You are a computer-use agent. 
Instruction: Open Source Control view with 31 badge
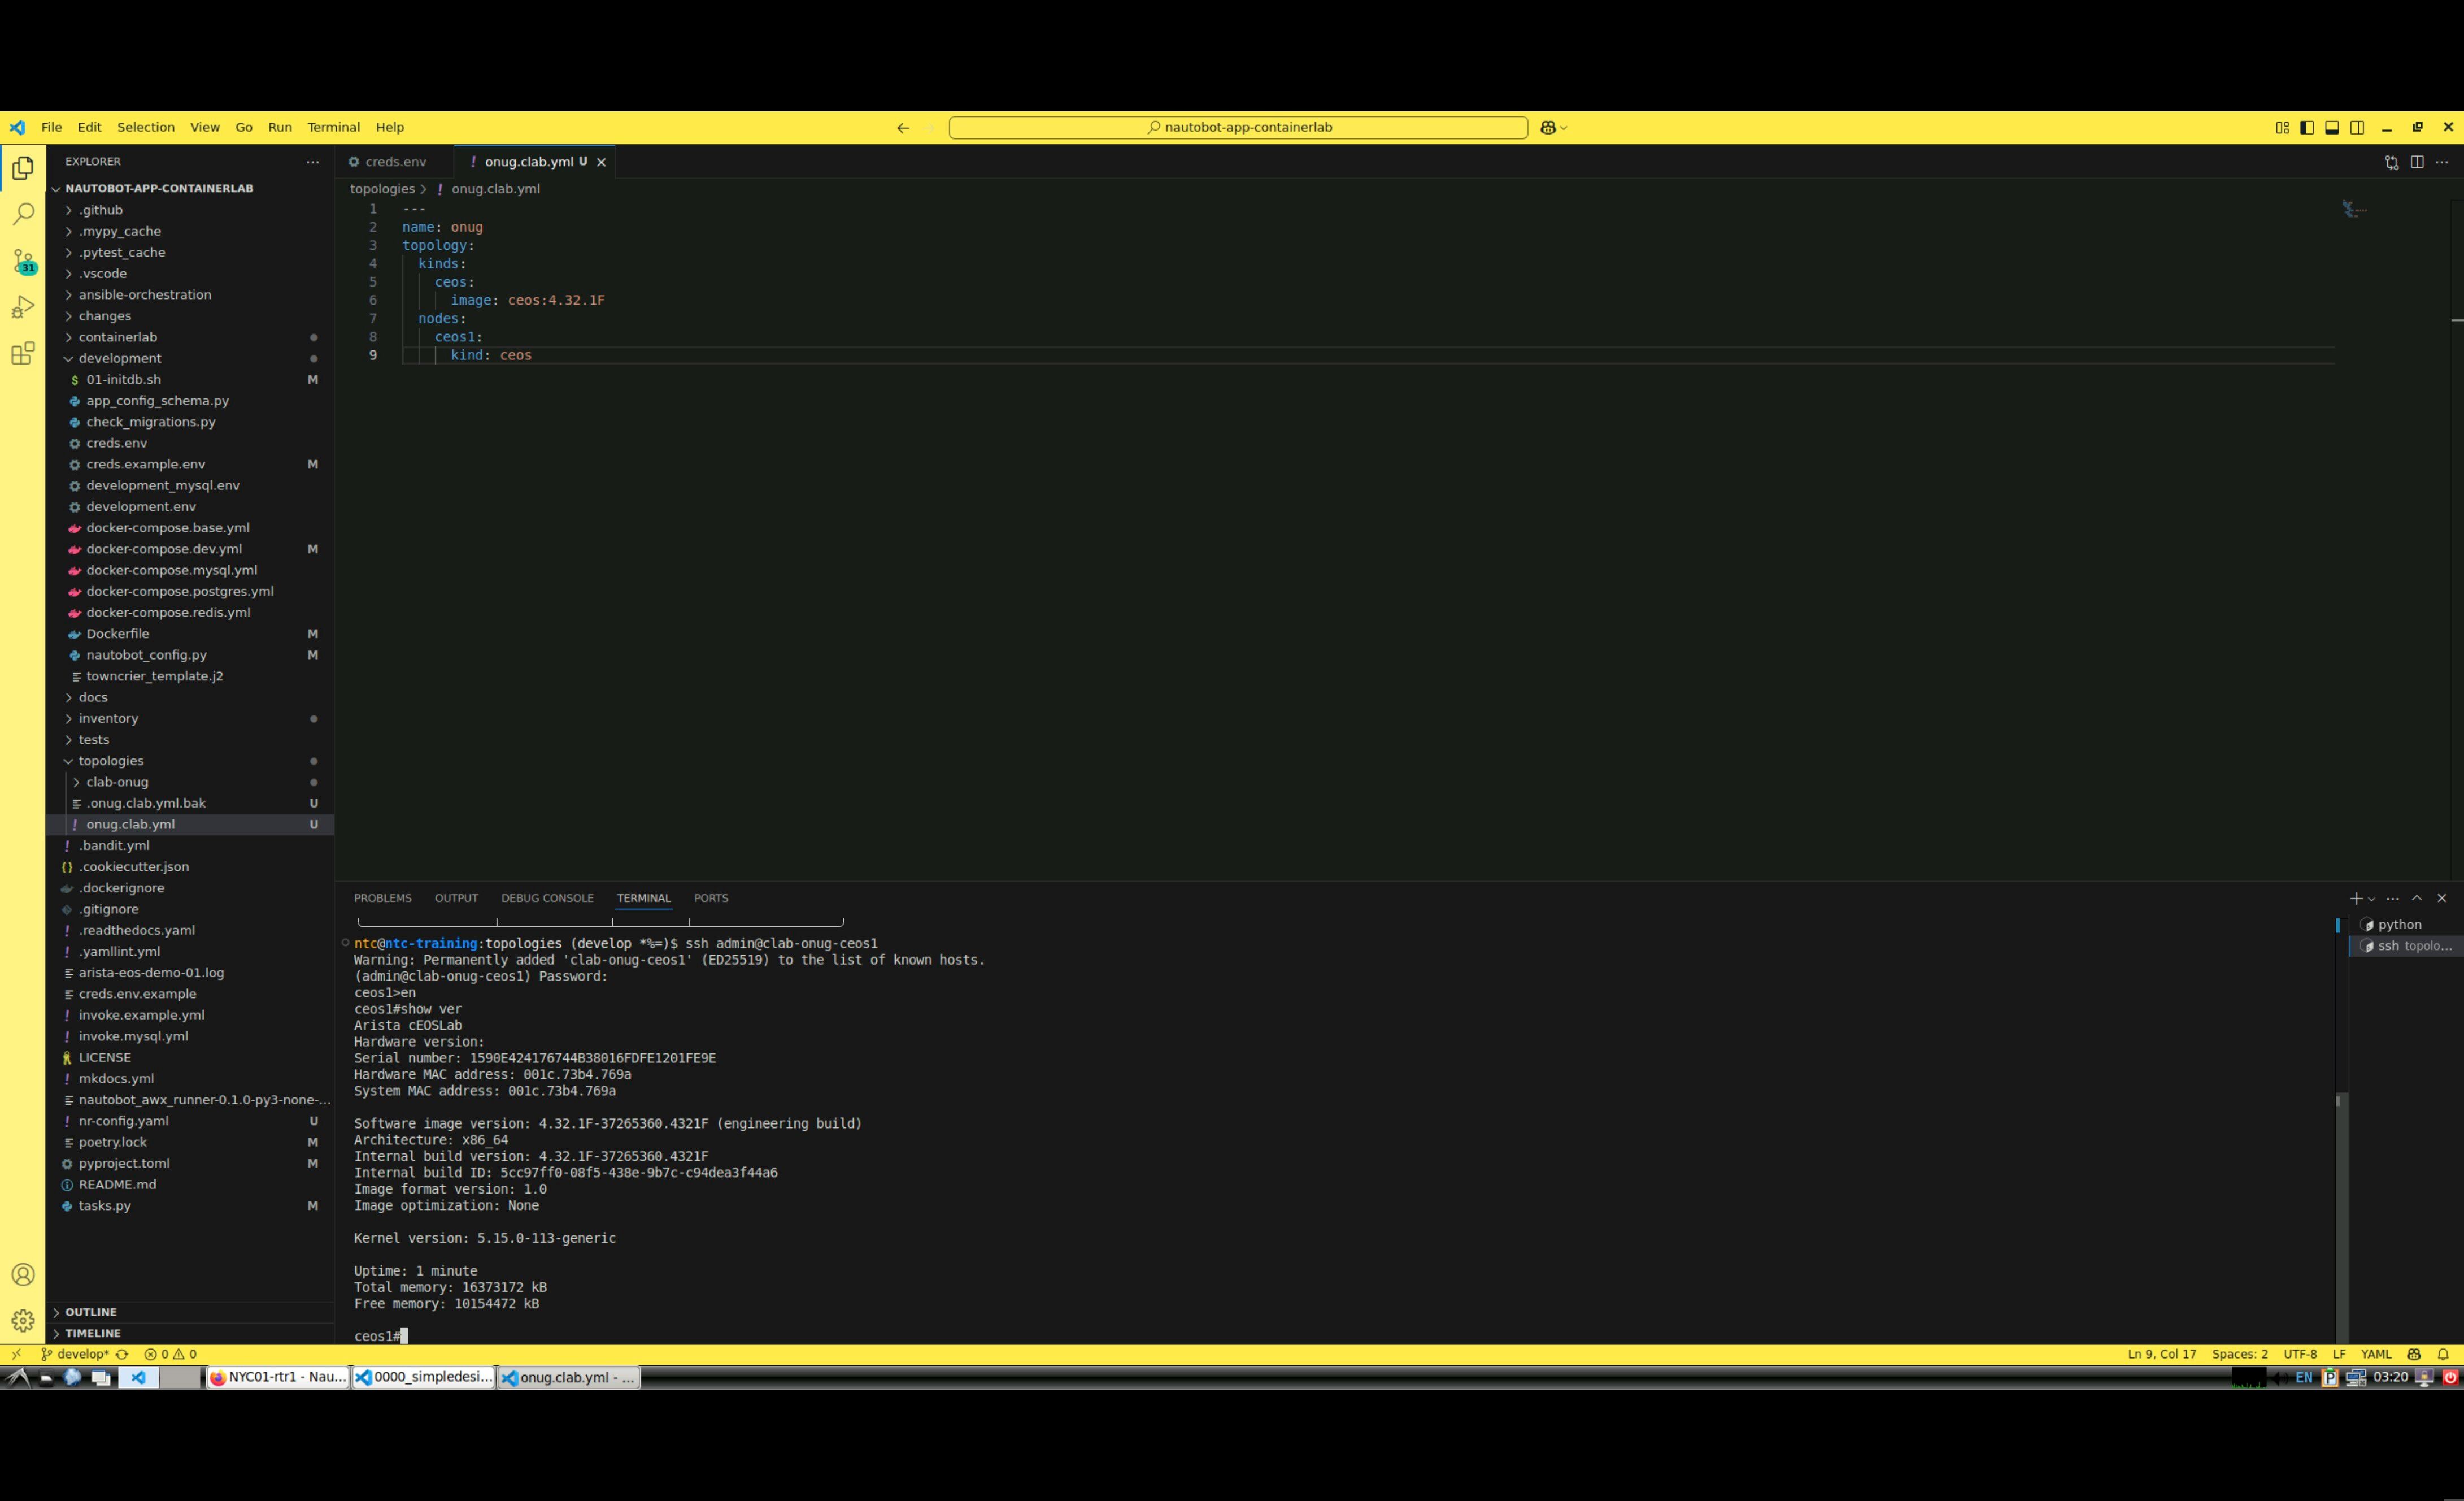point(23,261)
